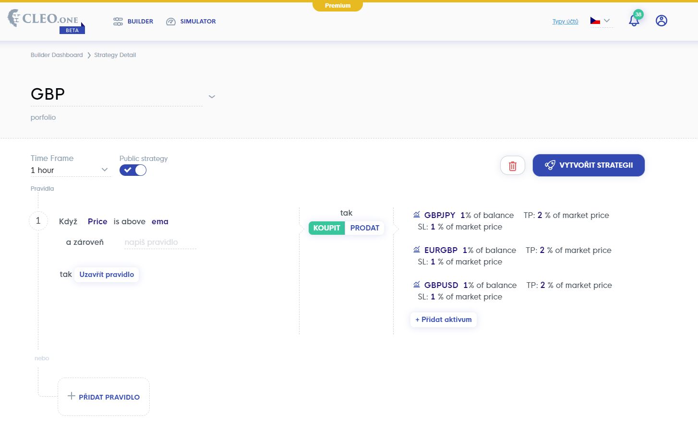Go to the Builder menu
Image resolution: width=698 pixels, height=425 pixels.
tap(133, 22)
